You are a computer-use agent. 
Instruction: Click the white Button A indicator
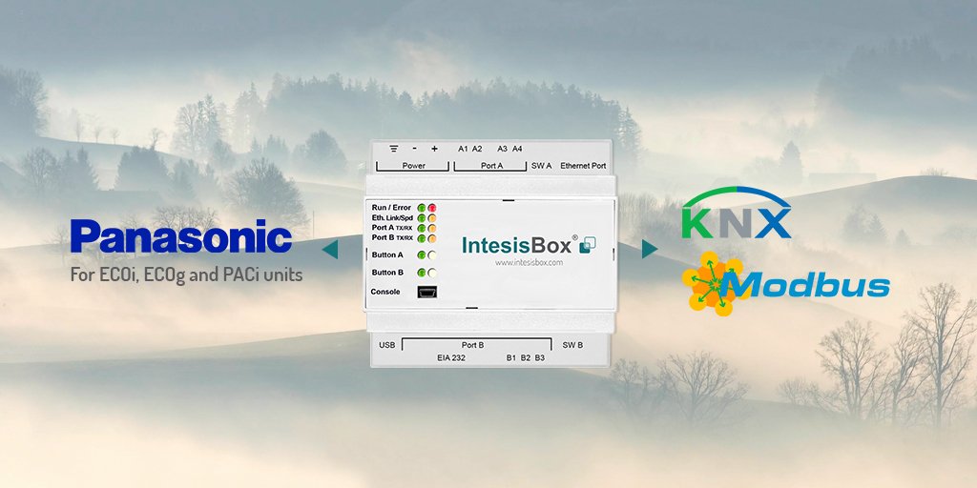(x=432, y=254)
